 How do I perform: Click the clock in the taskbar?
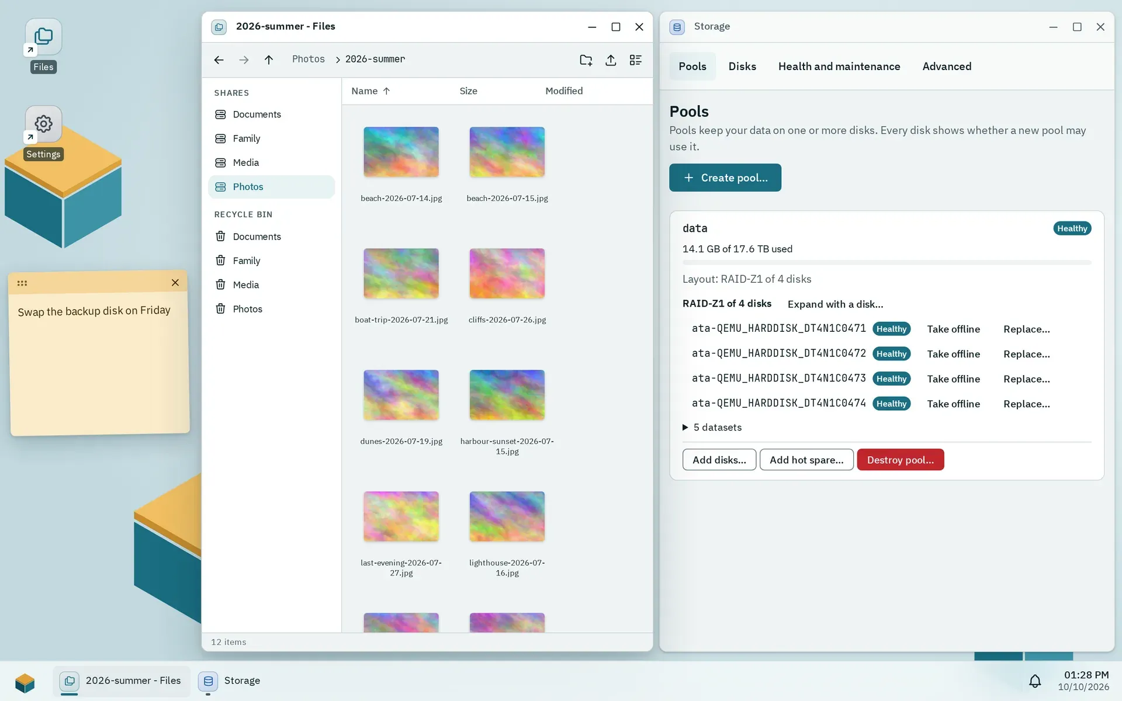1083,681
